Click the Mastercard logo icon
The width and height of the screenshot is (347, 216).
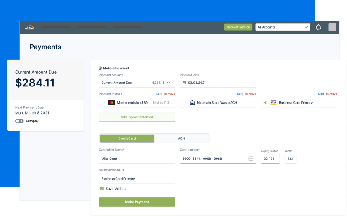click(111, 103)
